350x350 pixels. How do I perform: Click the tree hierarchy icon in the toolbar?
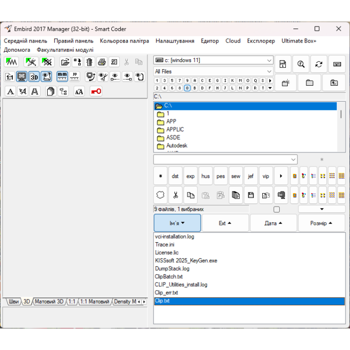click(63, 91)
